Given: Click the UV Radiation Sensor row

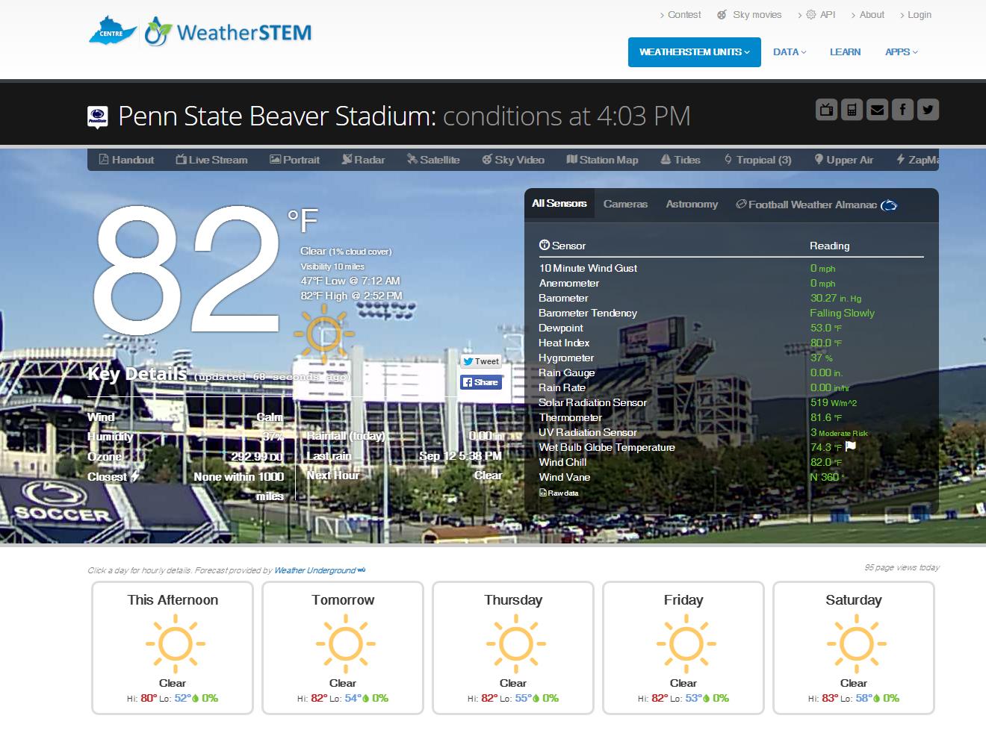Looking at the screenshot, I should 731,432.
